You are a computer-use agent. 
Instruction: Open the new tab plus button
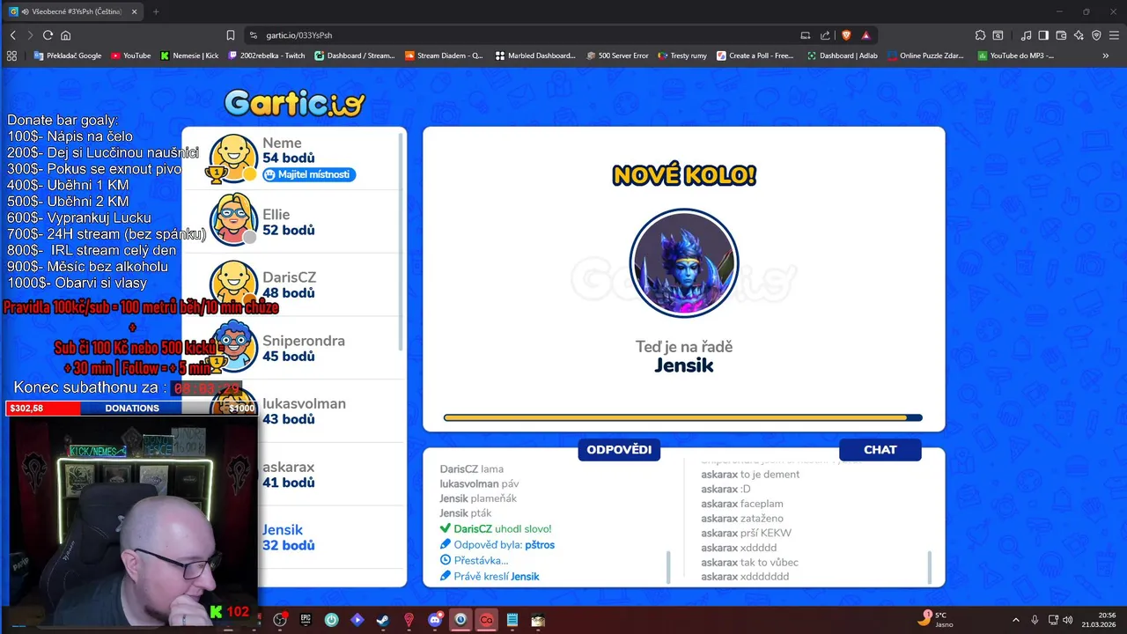[x=156, y=11]
